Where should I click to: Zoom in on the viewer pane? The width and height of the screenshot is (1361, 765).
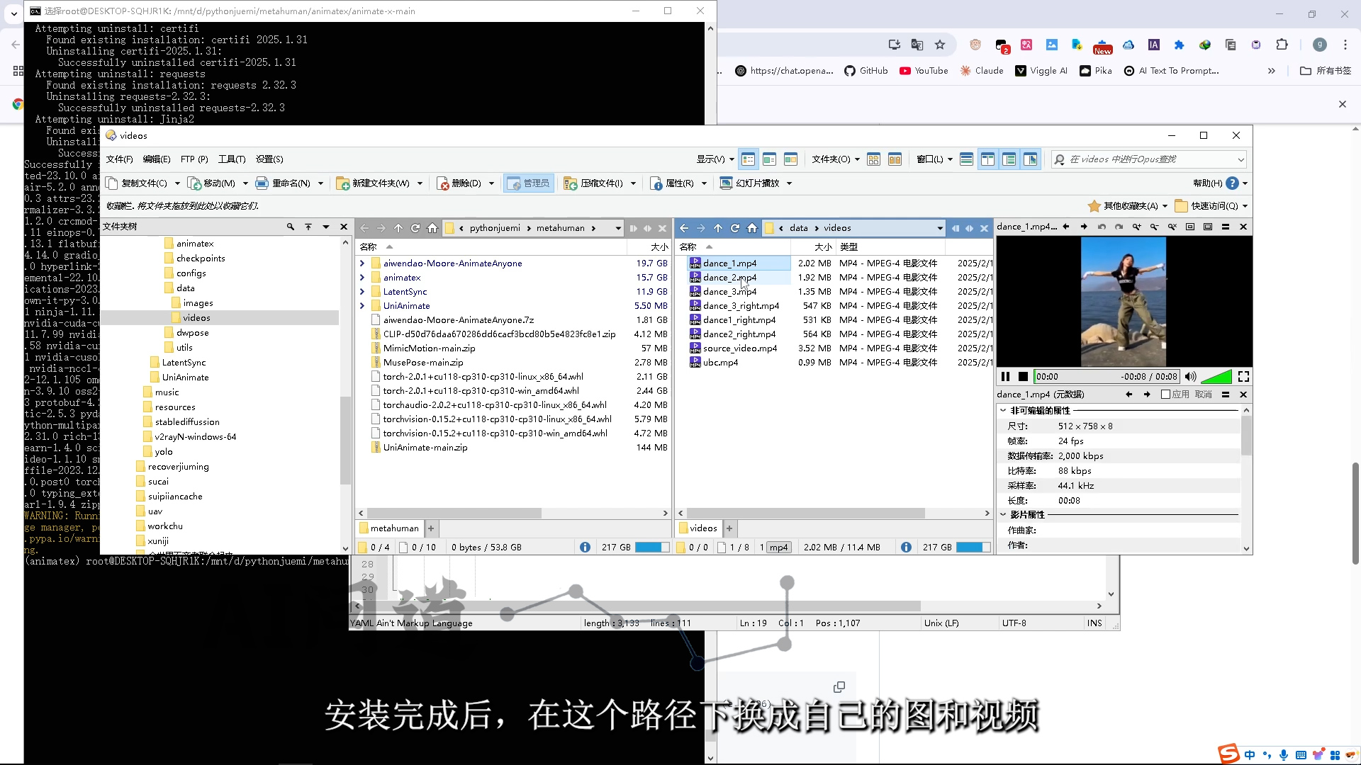(1136, 227)
